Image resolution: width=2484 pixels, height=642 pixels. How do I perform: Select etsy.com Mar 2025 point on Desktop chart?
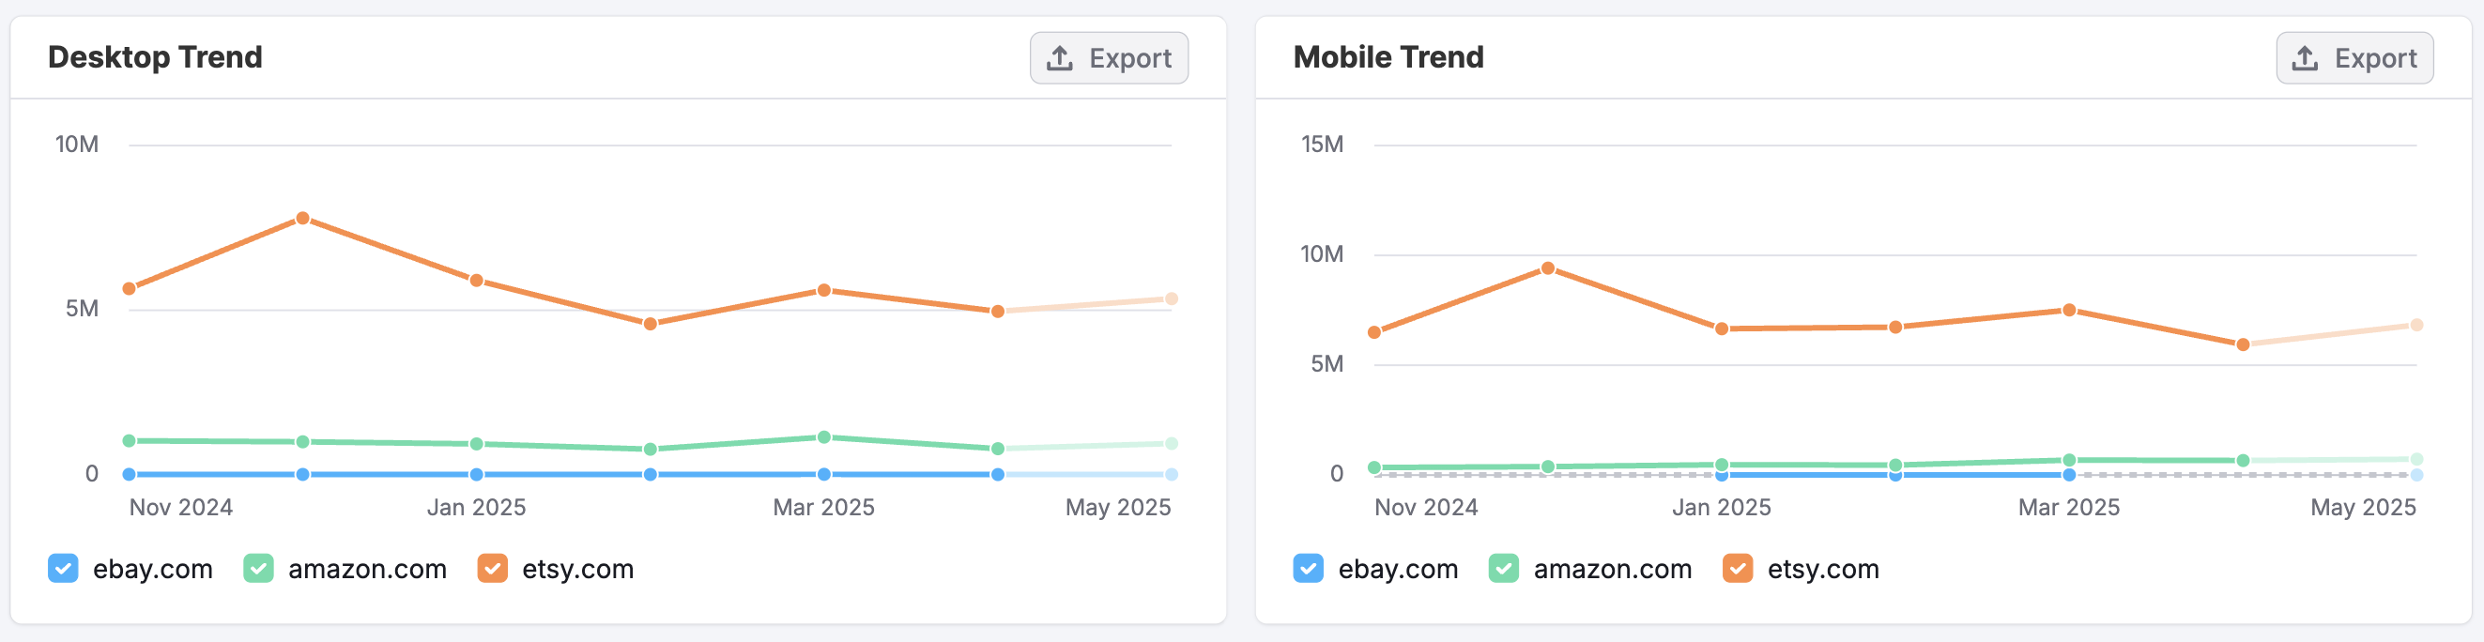tap(823, 290)
